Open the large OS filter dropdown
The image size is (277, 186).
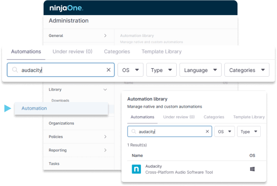[x=130, y=70]
